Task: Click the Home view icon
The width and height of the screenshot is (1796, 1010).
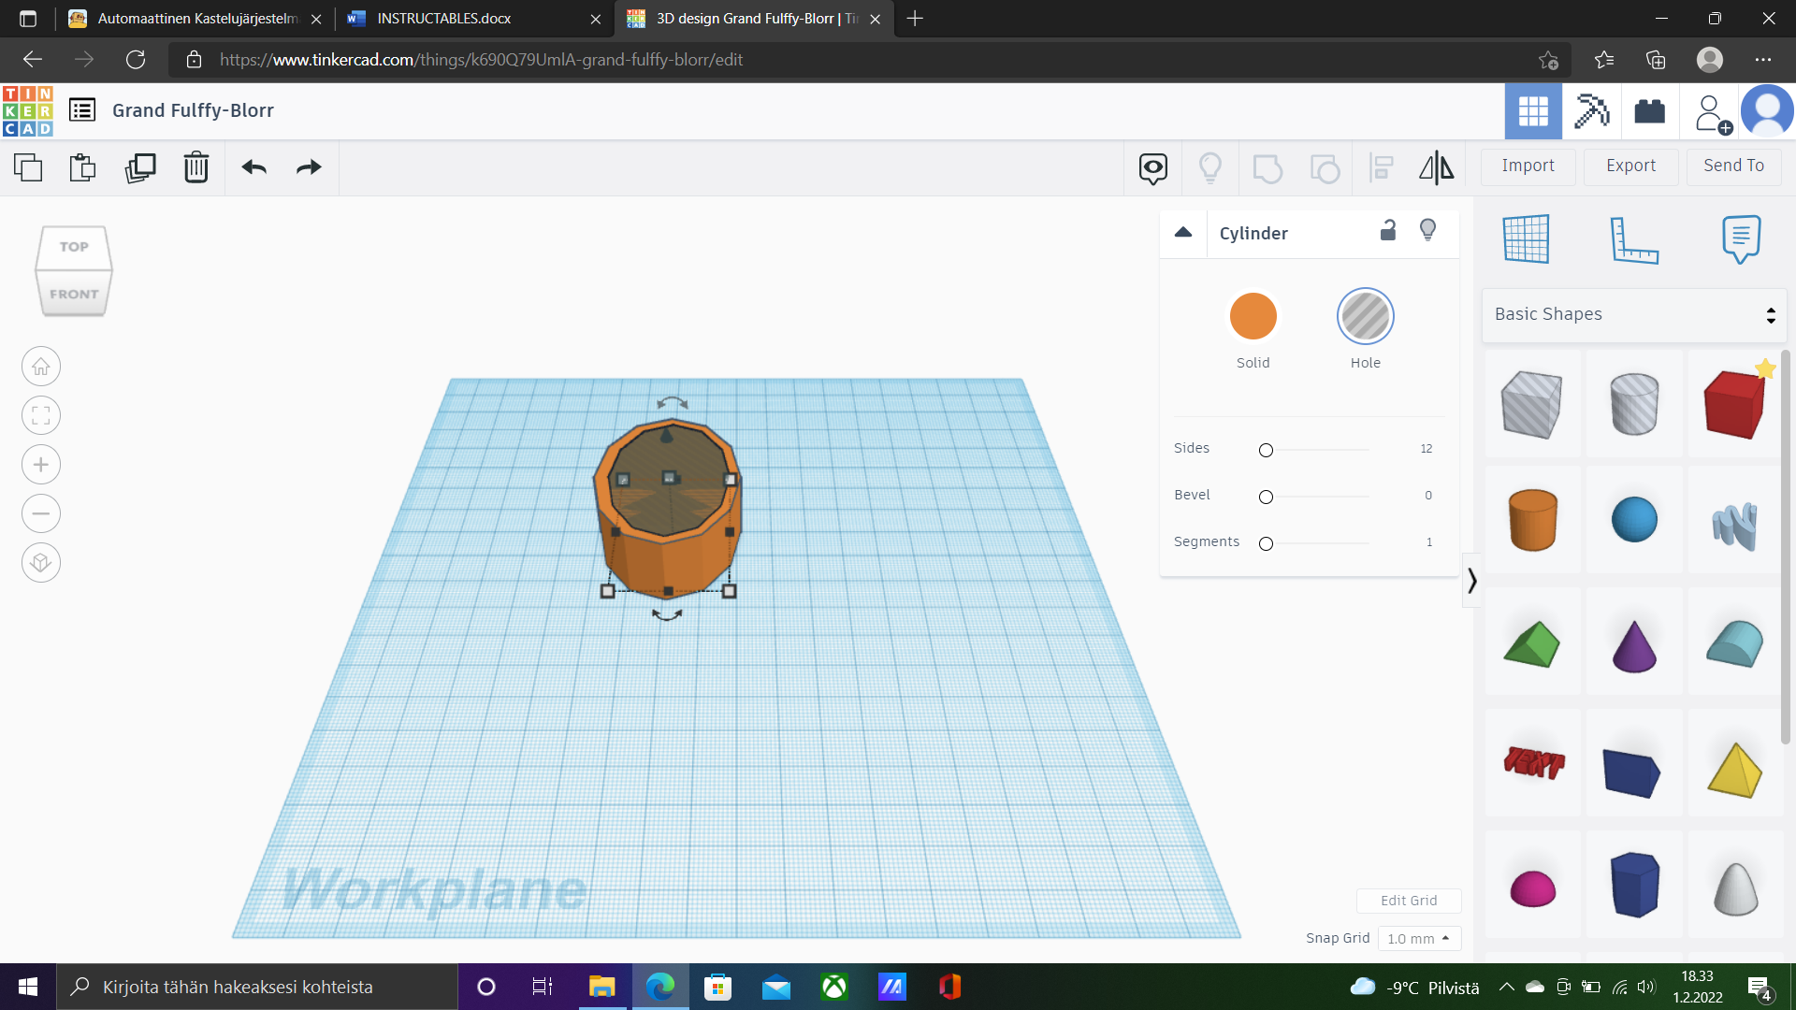Action: click(41, 367)
